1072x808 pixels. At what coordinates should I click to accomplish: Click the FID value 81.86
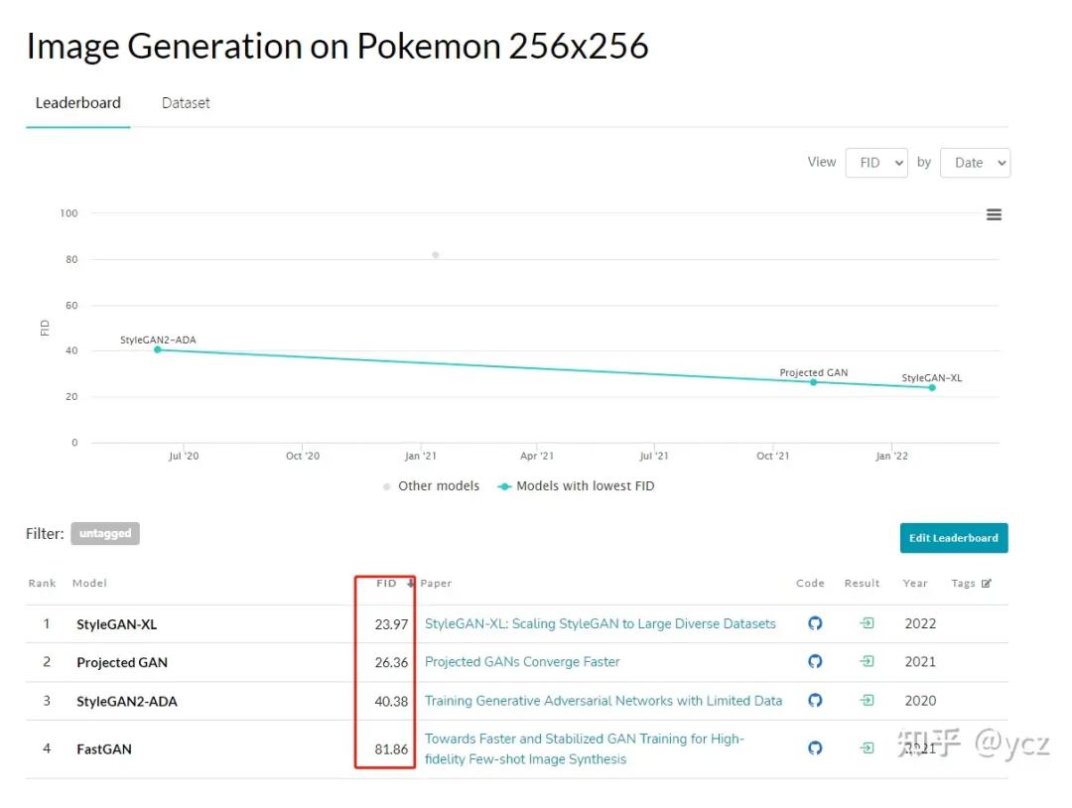pyautogui.click(x=391, y=749)
